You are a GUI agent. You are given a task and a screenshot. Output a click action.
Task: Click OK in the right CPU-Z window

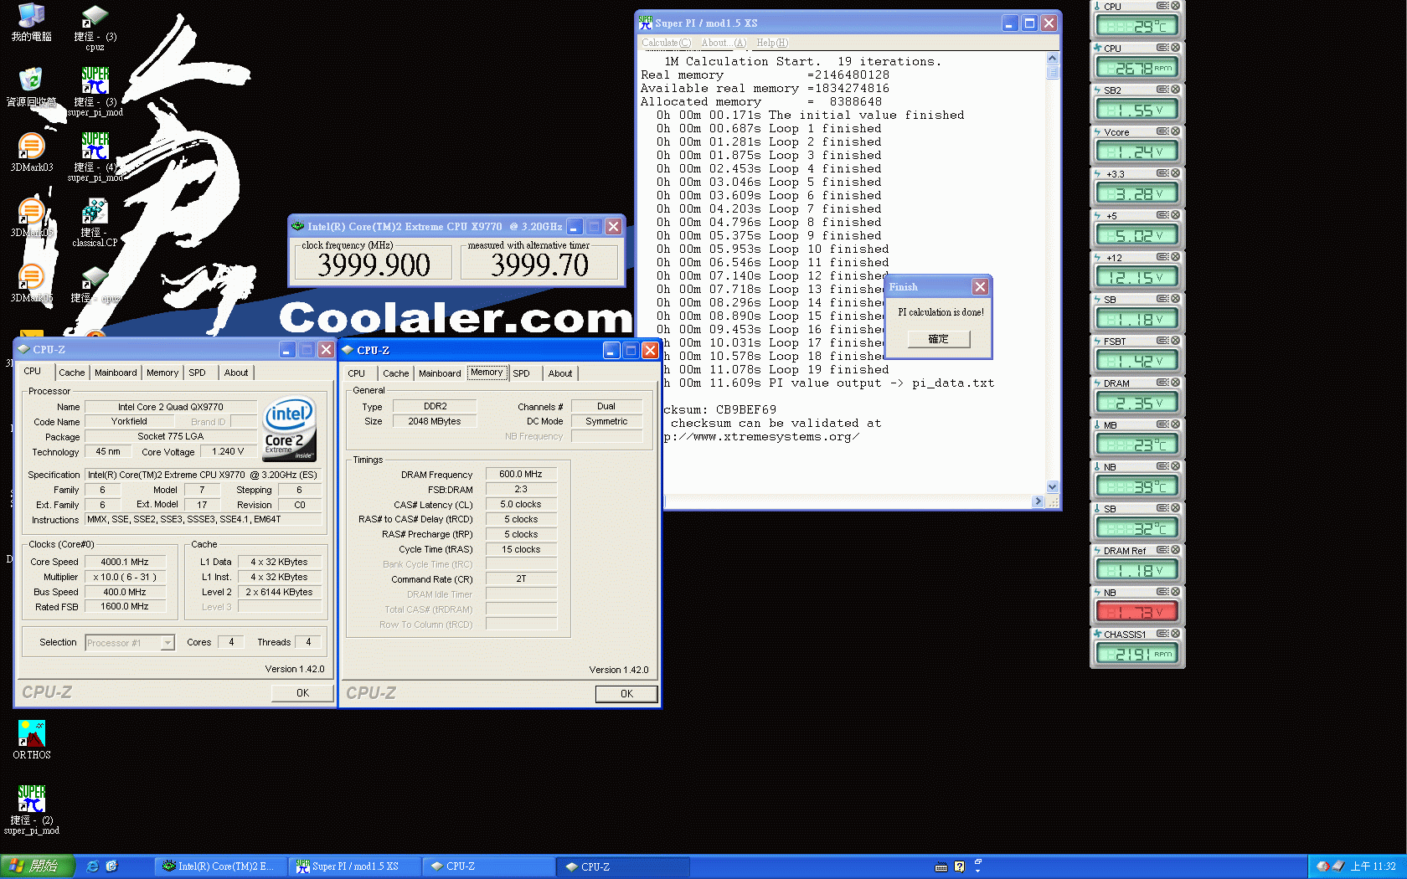point(626,694)
